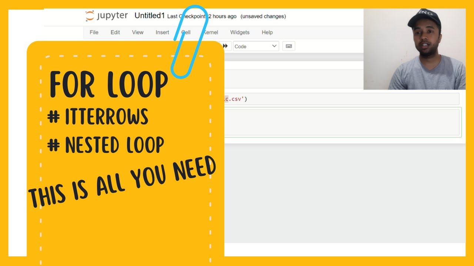Open the Edit menu

(x=115, y=33)
